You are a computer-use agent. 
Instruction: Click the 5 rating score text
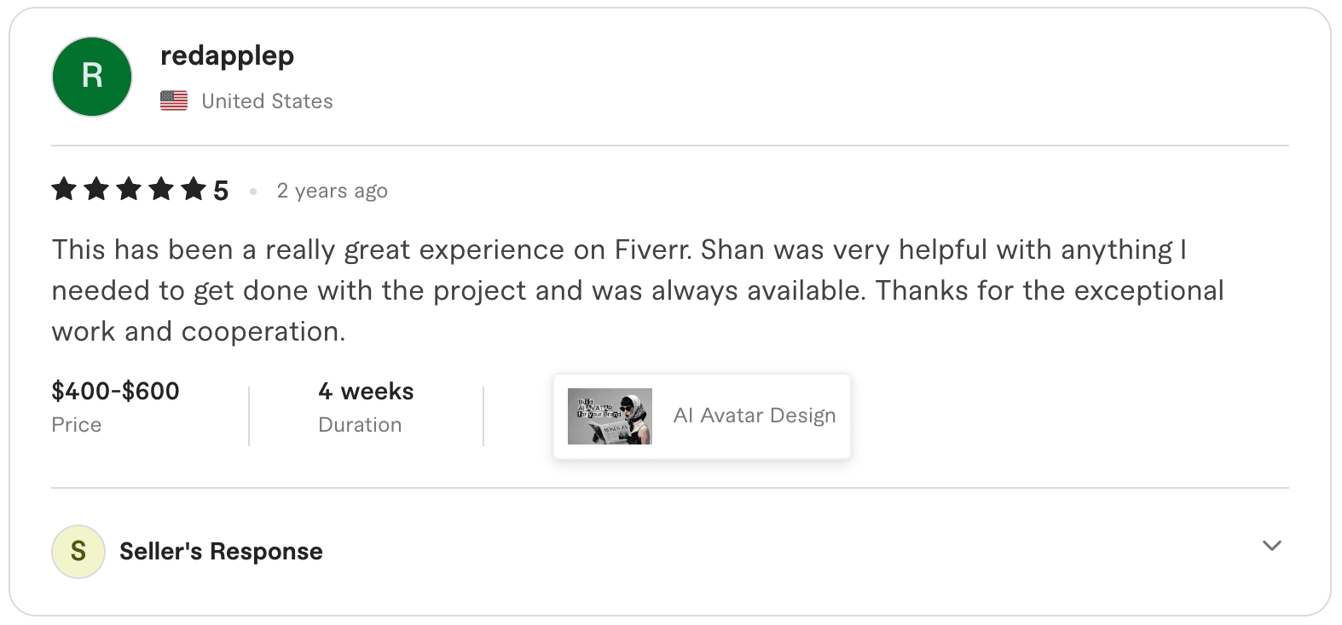221,190
